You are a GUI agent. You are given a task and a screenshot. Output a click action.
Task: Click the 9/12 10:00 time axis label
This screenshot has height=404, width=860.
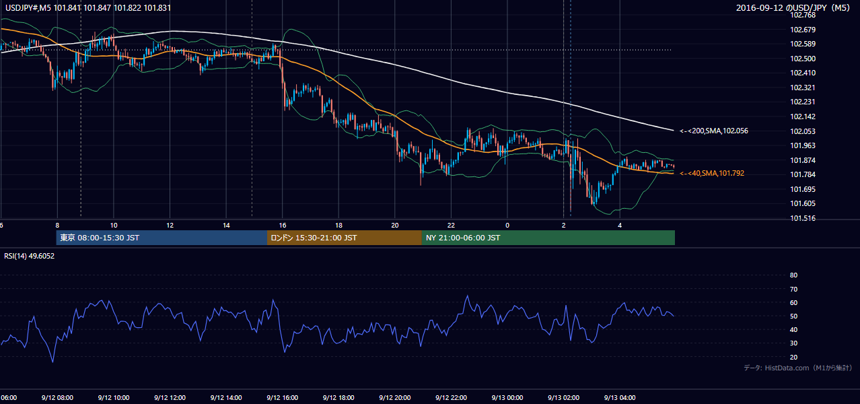tap(113, 397)
